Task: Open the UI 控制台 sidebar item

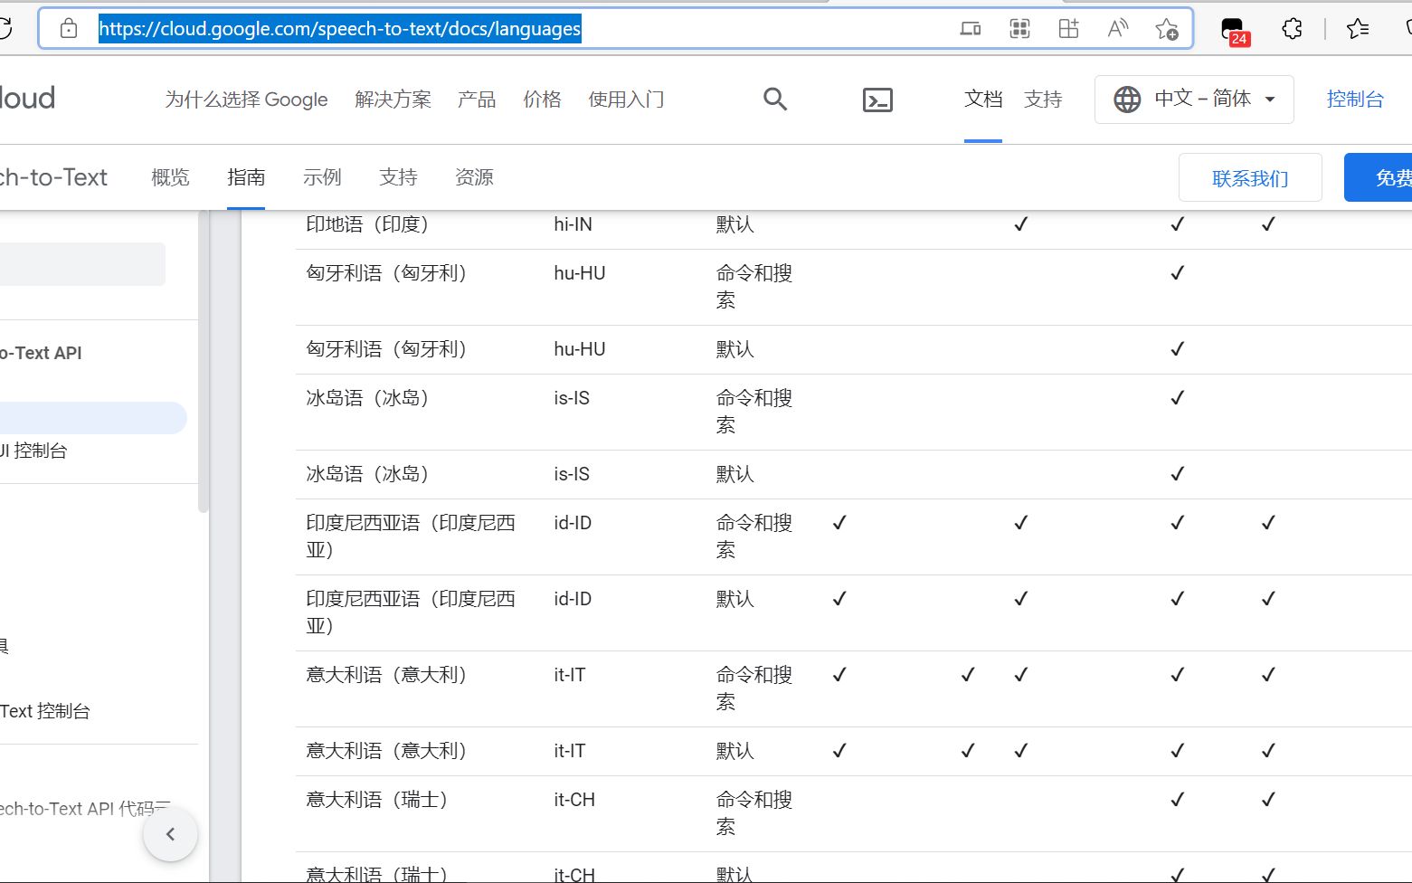Action: point(33,451)
